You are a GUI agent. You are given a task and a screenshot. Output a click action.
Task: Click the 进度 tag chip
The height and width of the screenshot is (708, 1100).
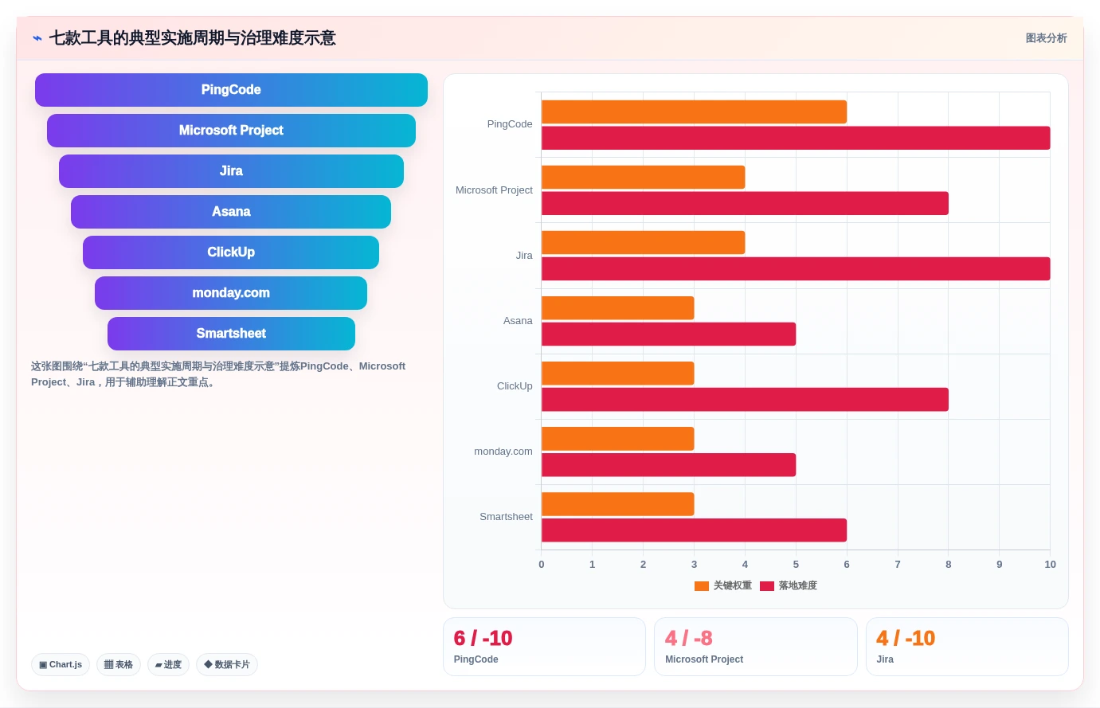pyautogui.click(x=168, y=664)
